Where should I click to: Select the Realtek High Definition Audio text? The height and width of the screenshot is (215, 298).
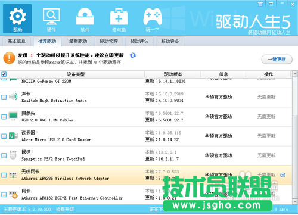[x=54, y=101]
